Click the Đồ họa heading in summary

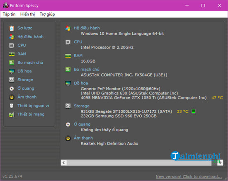[x=81, y=83]
